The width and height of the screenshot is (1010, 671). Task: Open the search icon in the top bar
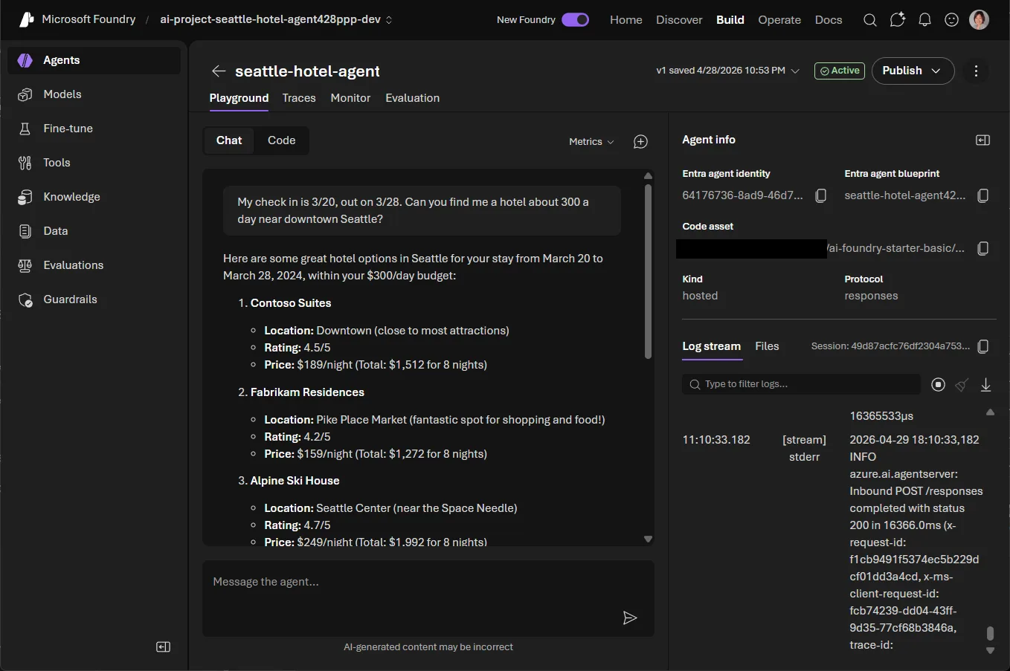(x=869, y=20)
